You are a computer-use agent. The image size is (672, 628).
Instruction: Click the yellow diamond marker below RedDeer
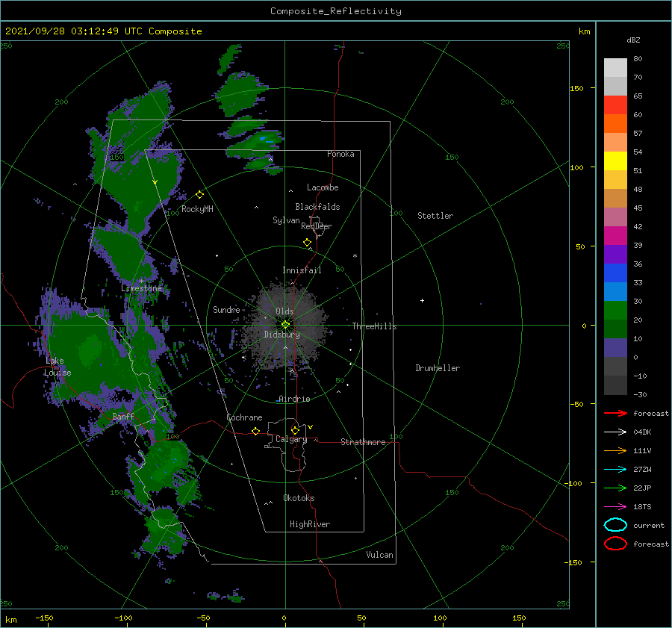[x=308, y=243]
